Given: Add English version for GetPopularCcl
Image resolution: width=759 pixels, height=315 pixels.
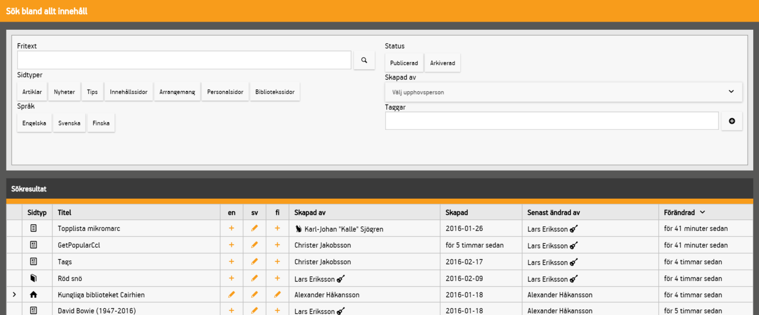Looking at the screenshot, I should point(231,245).
